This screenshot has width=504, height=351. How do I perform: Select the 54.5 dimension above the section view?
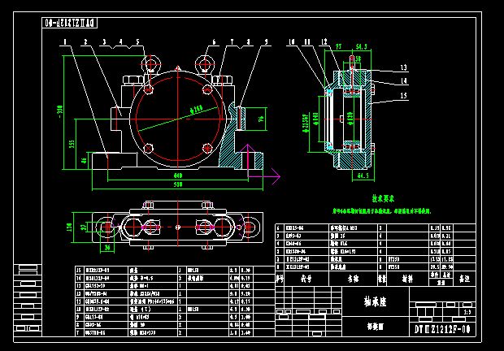point(361,47)
